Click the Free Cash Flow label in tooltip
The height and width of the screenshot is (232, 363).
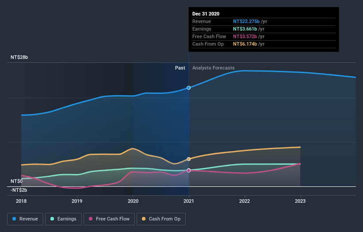[x=209, y=36]
